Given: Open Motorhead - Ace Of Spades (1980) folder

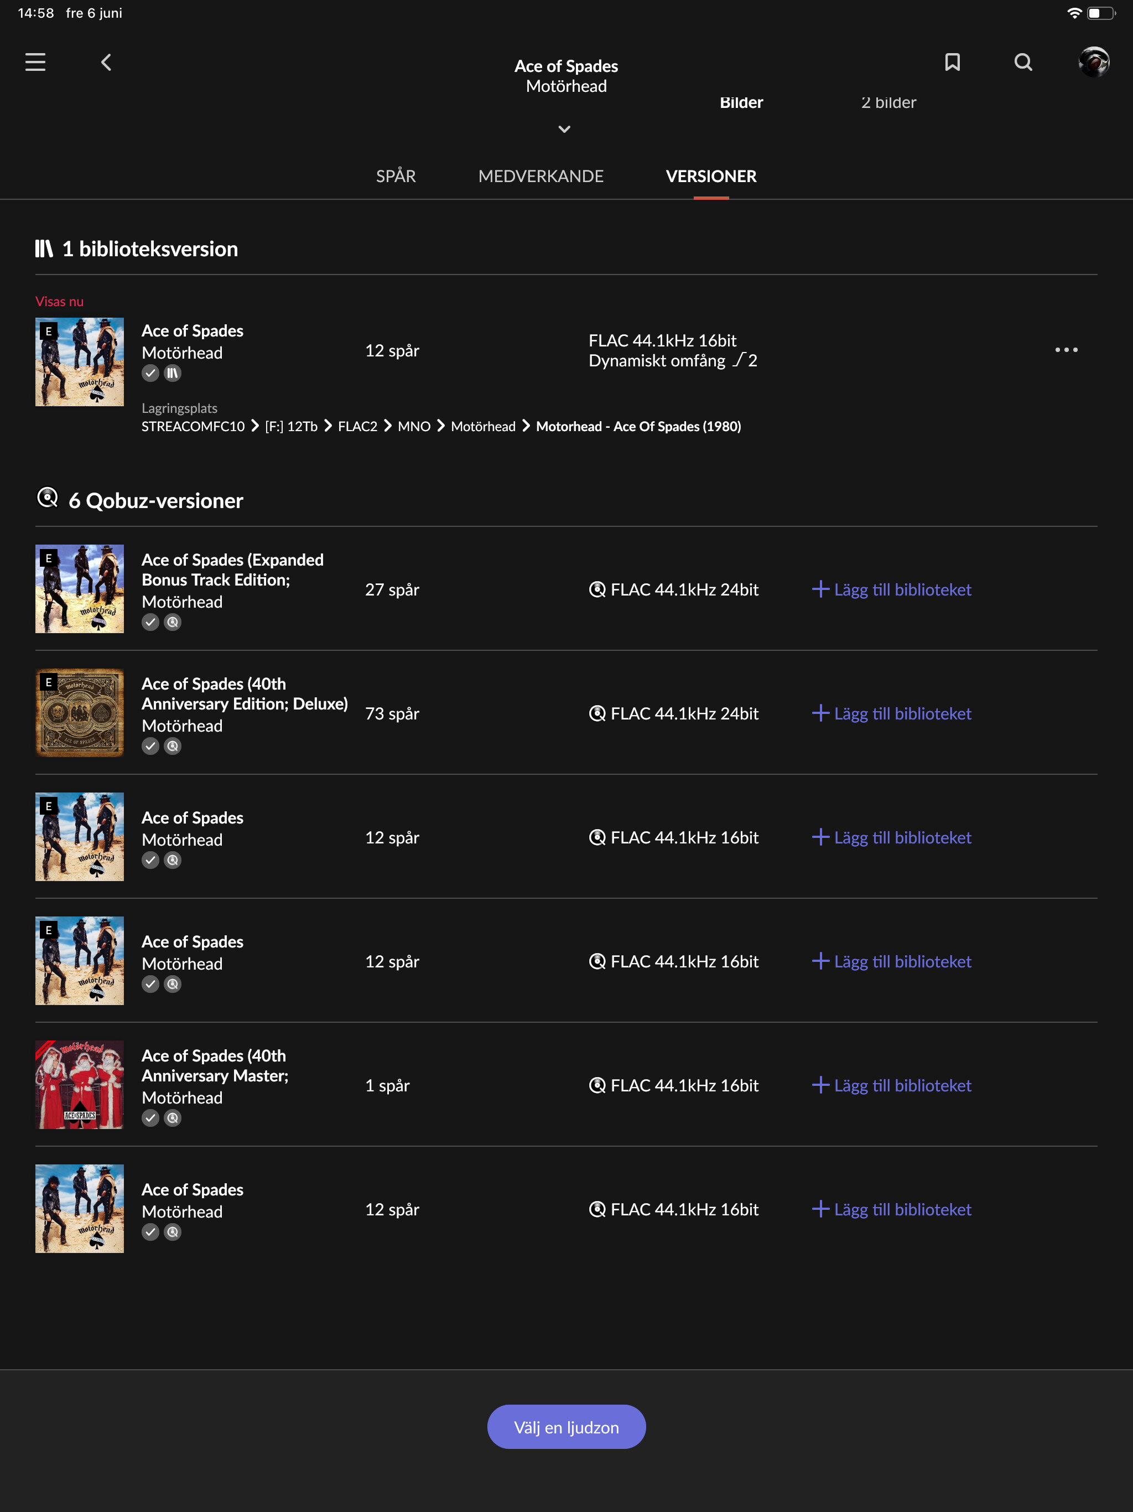Looking at the screenshot, I should pyautogui.click(x=638, y=427).
